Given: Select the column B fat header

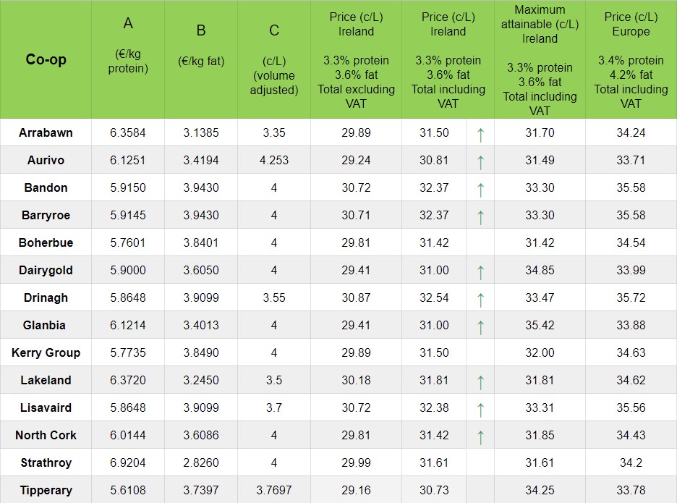Looking at the screenshot, I should [x=201, y=46].
